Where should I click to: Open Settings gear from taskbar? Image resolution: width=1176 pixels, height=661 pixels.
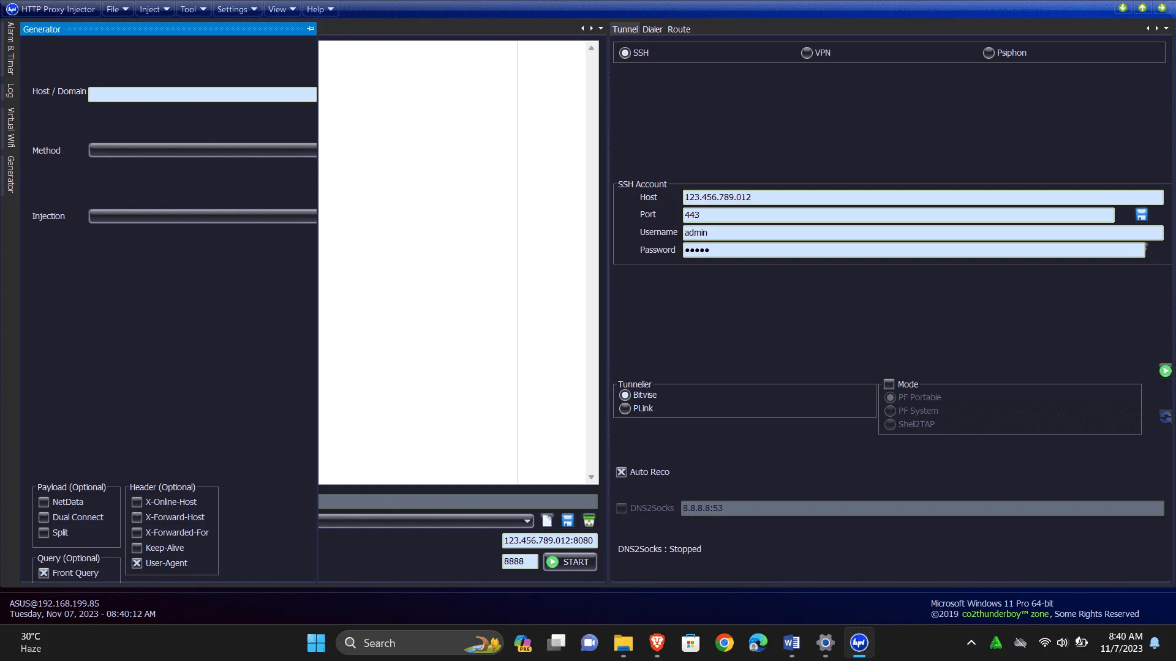(825, 643)
